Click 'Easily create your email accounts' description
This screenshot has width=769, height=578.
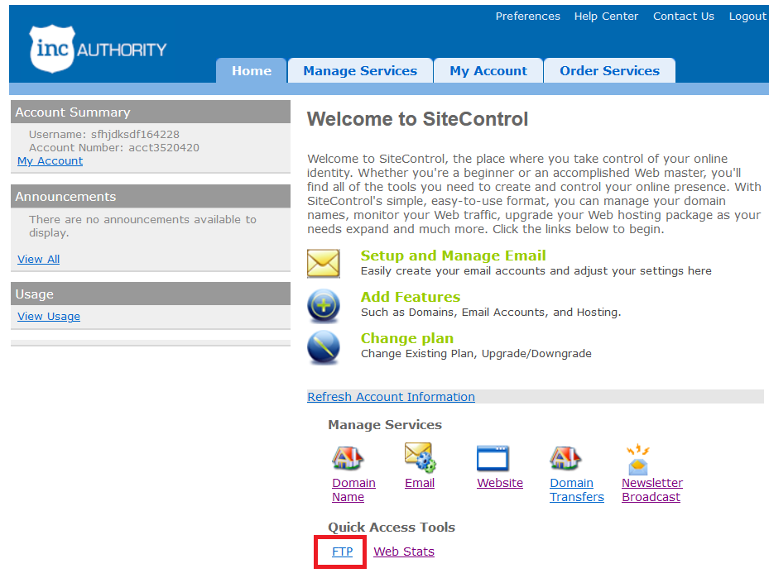click(x=536, y=271)
